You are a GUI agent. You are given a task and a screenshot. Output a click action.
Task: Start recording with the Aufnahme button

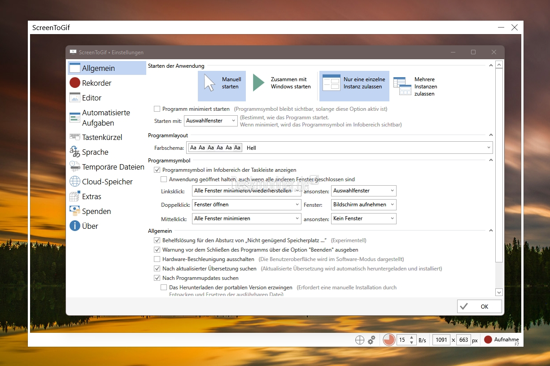click(x=502, y=340)
